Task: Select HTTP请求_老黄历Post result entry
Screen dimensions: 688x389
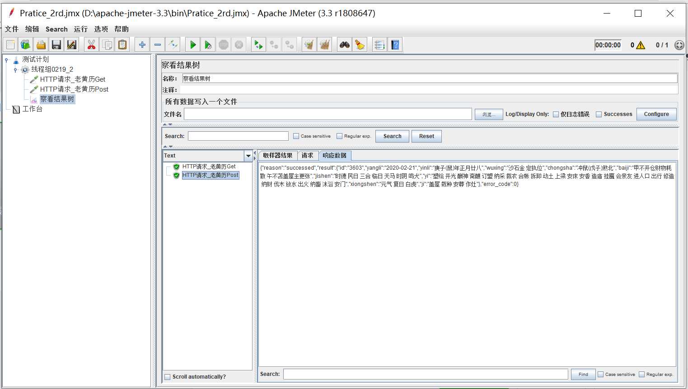Action: pos(211,175)
